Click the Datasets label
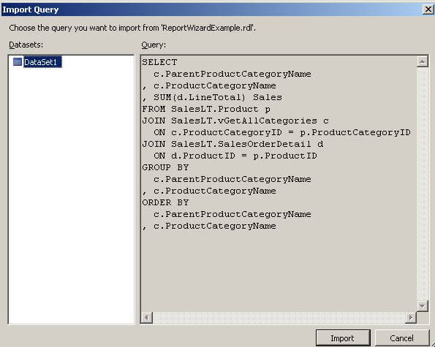Screen dimensions: 435x347 [26, 45]
